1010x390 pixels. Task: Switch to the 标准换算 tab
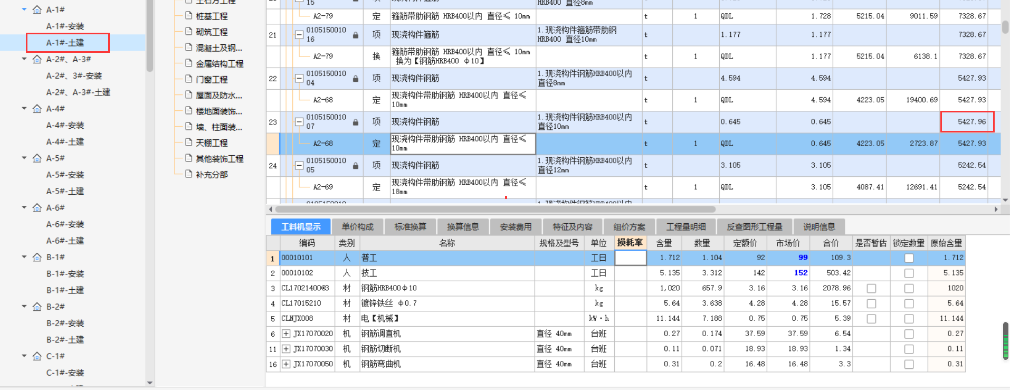pos(410,227)
